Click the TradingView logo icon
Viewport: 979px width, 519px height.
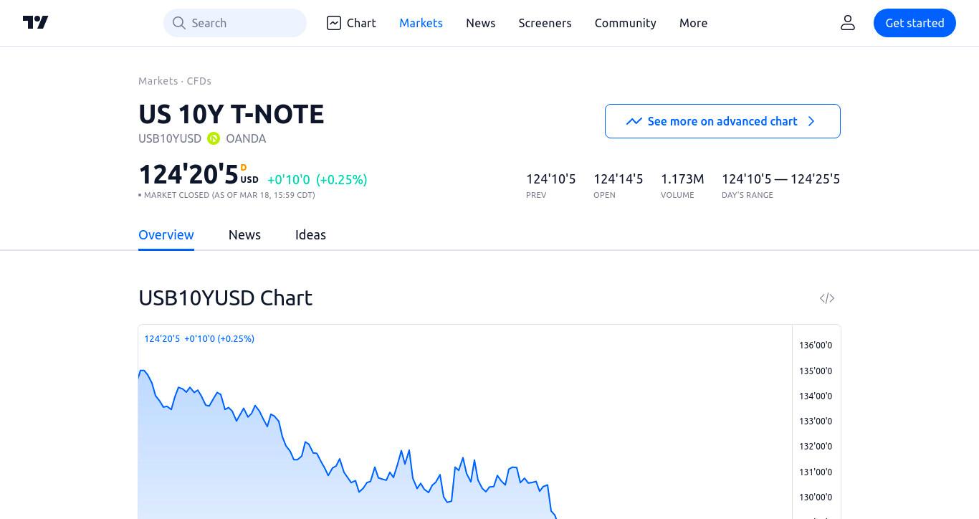35,23
